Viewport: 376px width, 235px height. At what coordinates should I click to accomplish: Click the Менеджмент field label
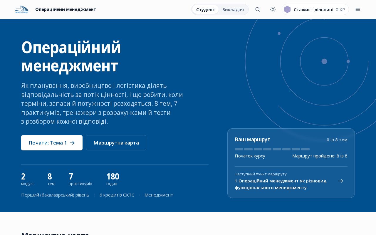(159, 195)
